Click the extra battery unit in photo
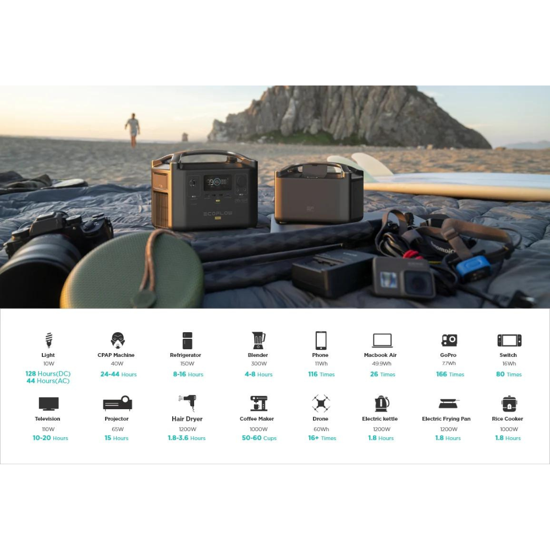 point(319,193)
